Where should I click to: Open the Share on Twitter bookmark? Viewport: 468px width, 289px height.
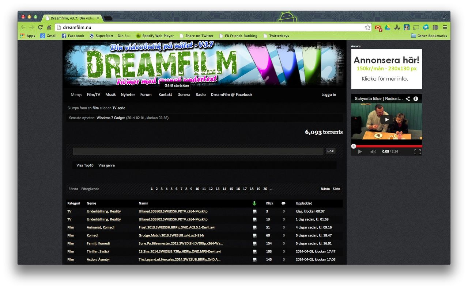coord(196,36)
